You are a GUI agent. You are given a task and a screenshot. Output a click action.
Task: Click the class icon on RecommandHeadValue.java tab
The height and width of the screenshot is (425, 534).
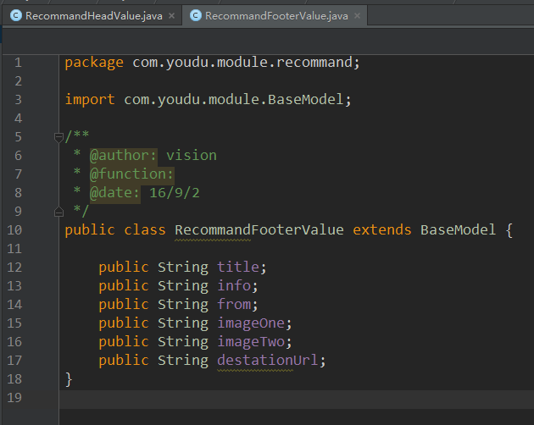[15, 15]
